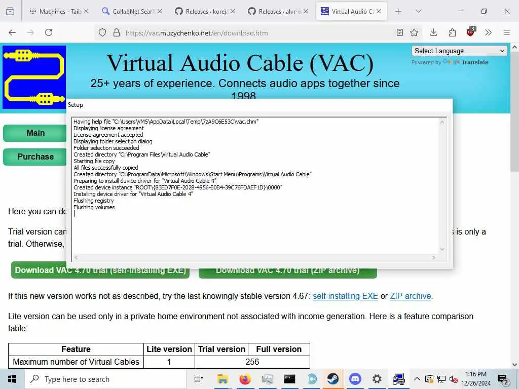Open uBlock Origin extension icon

[x=471, y=32]
